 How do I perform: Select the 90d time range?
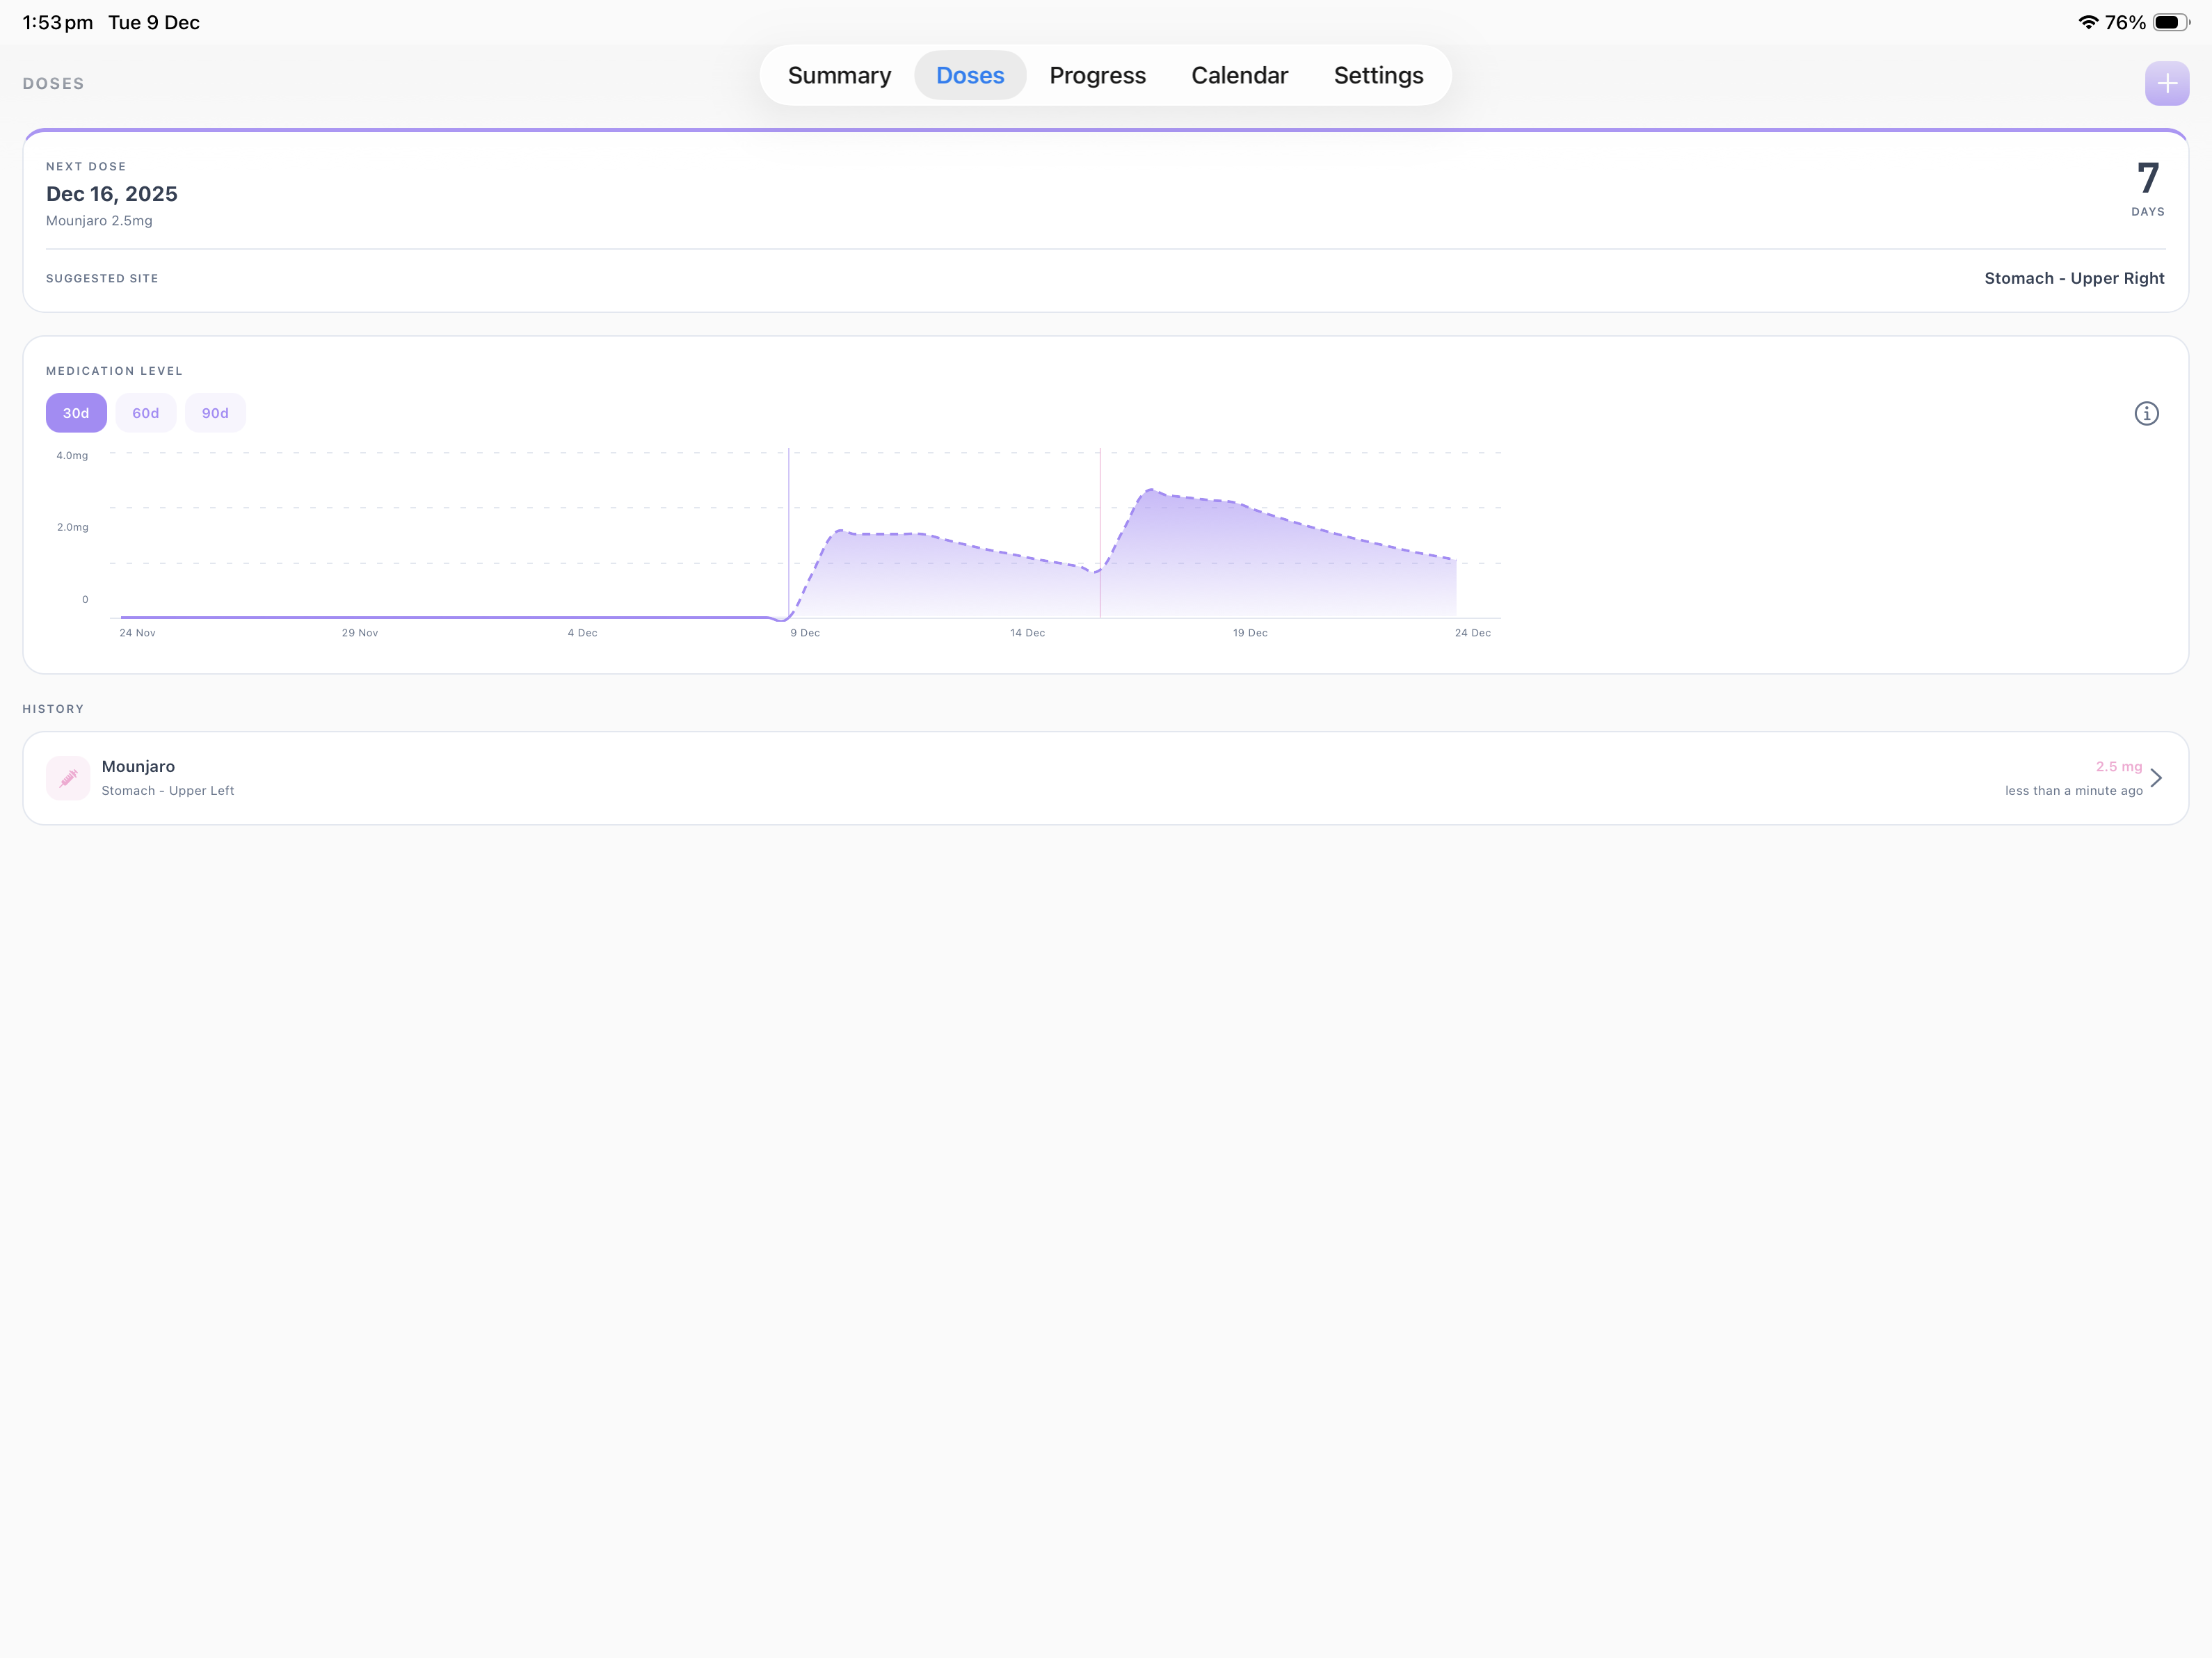(x=215, y=413)
